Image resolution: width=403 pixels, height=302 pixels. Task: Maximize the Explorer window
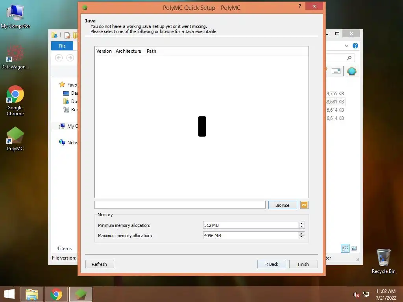[x=337, y=33]
